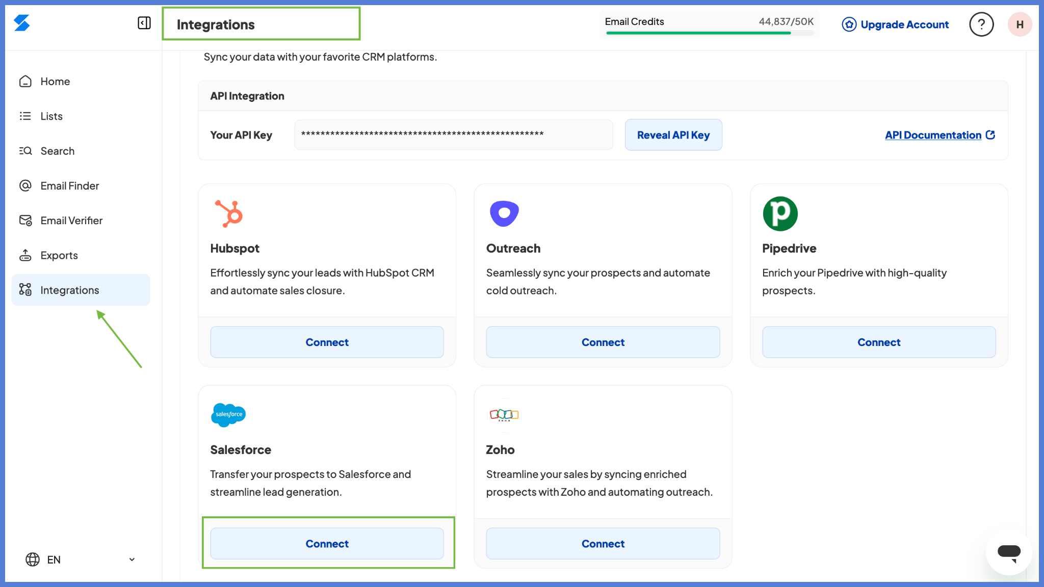
Task: Click the 44,837/50K credits value
Action: coord(786,21)
